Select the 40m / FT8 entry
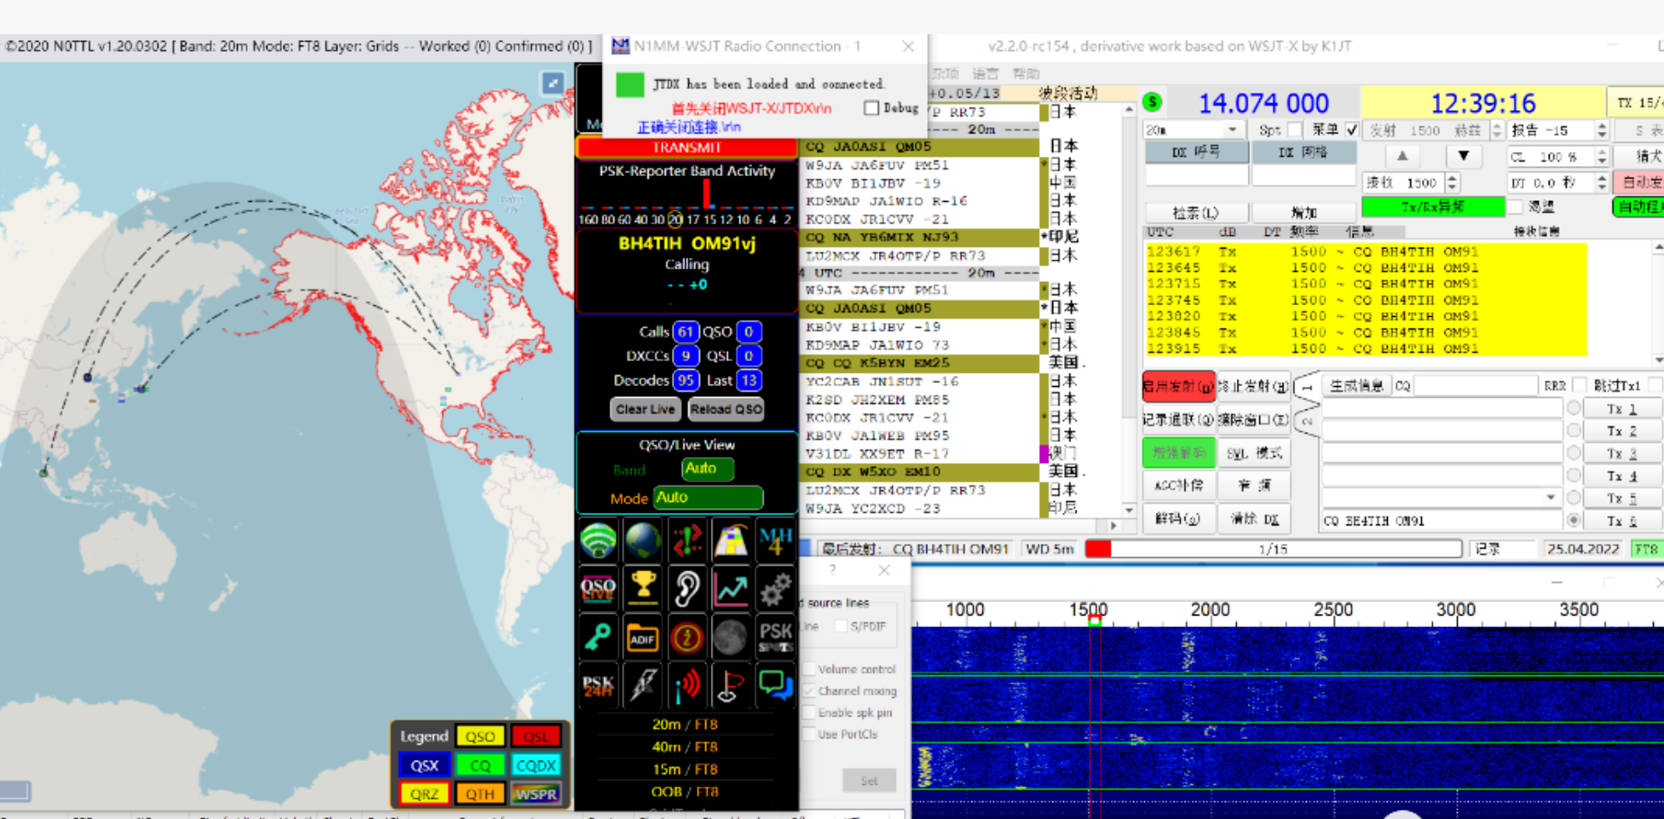1664x819 pixels. pos(684,746)
